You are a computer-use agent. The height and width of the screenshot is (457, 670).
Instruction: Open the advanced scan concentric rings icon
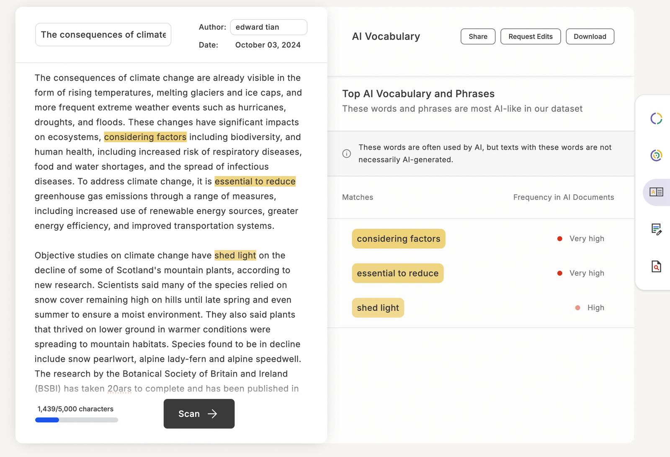(656, 156)
